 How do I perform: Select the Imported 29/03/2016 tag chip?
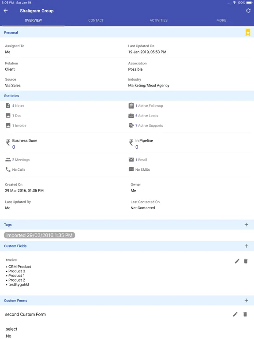tap(39, 235)
